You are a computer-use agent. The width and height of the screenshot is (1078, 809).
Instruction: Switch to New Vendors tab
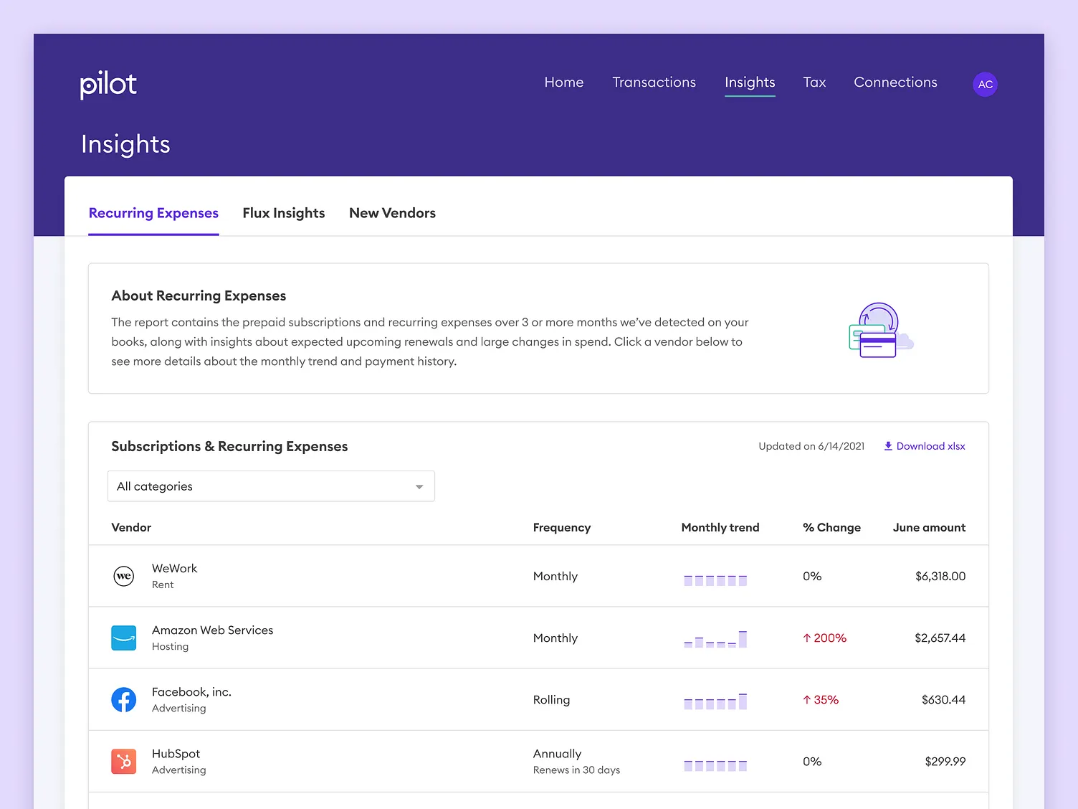coord(392,213)
